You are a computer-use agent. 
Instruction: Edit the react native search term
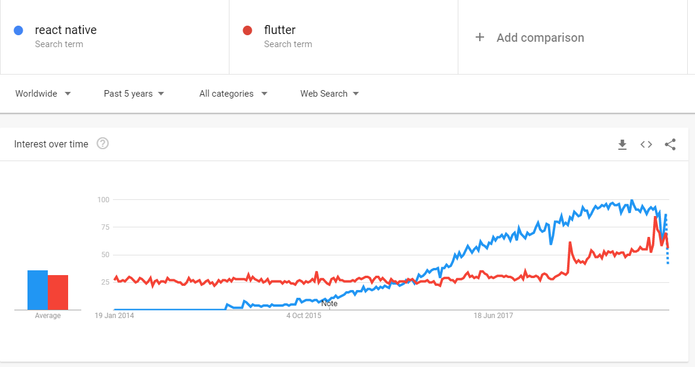coord(66,30)
